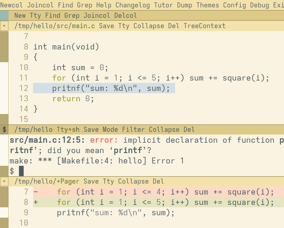Viewport: 284px width, 228px height.
Task: Open Config from the top bar
Action: point(235,5)
